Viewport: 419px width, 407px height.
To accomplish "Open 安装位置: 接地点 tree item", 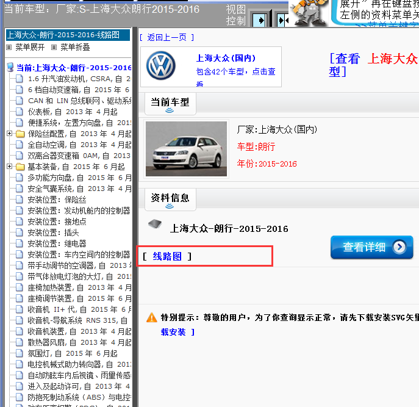I will click(57, 222).
